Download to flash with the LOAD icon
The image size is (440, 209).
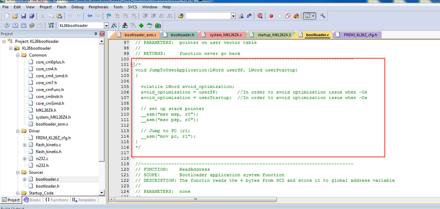[x=51, y=26]
